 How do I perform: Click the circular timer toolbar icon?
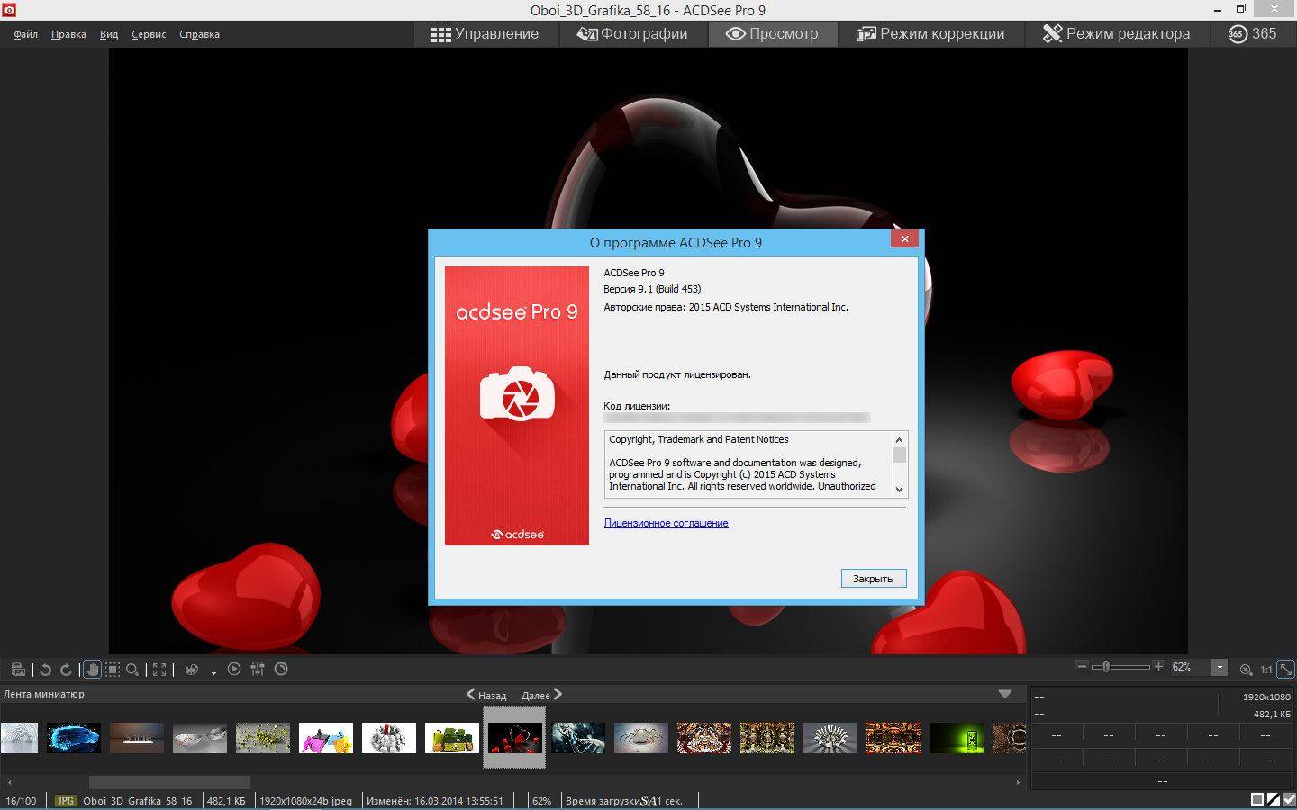click(x=281, y=669)
